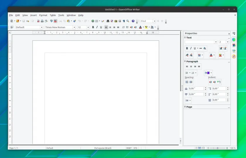
Task: Open the Times New Roman font dropdown
Action: pos(74,27)
